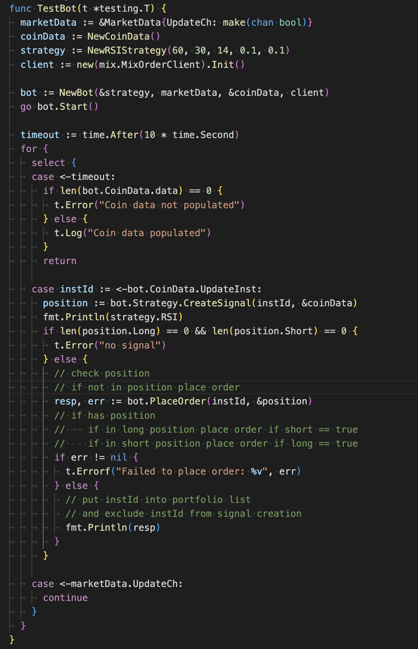
Task: Click the "// check position" comment
Action: point(102,373)
